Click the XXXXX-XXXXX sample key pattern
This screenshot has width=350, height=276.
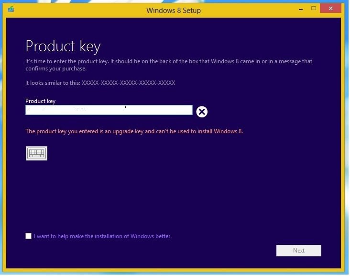pos(128,83)
